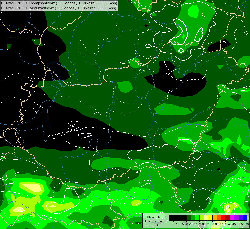The image size is (250, 229).
Task: Click the legend tick value 25
Action: (x=191, y=224)
